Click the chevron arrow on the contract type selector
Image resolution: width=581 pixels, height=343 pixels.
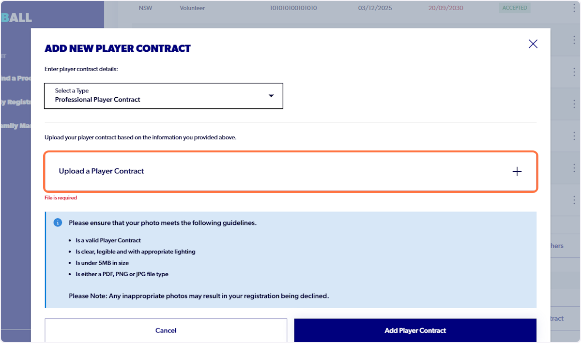[x=271, y=96]
